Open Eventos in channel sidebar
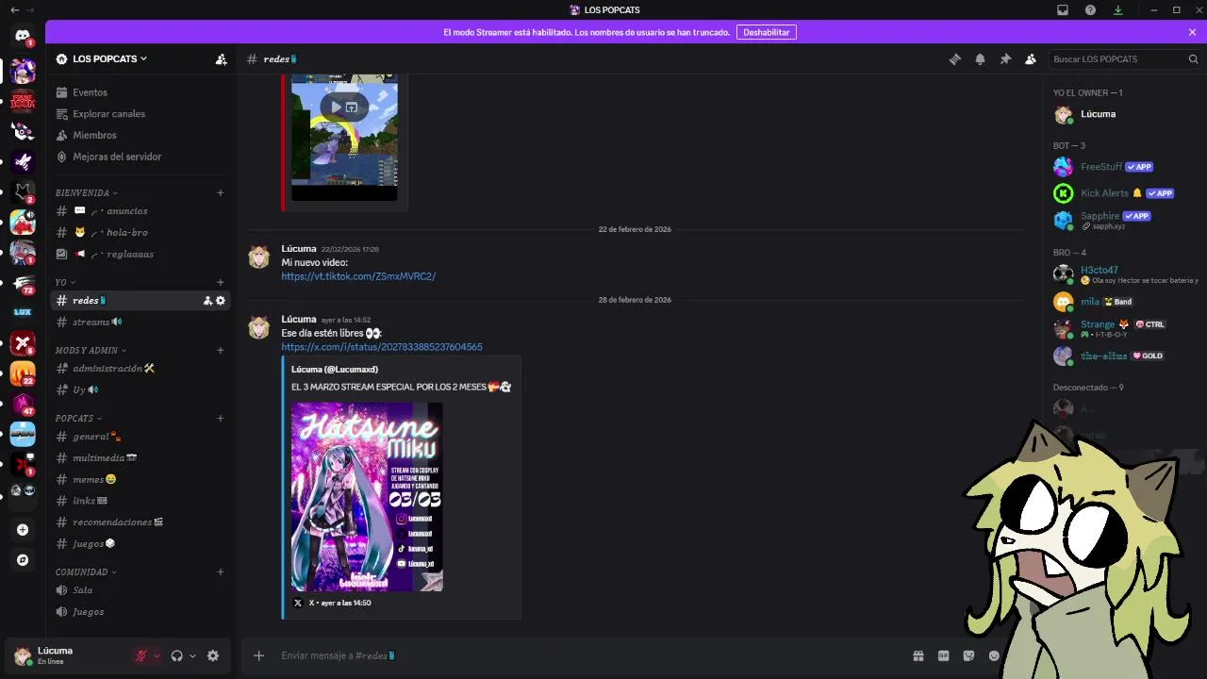Screen dimensions: 1207x679 141,92
